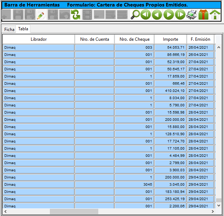The height and width of the screenshot is (216, 224).
Task: Click the amount 3.045,00
Action: point(177,185)
